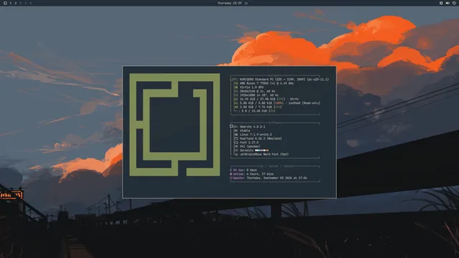Click the text 'Serenity' theme name
This screenshot has width=459, height=258.
pyautogui.click(x=247, y=150)
